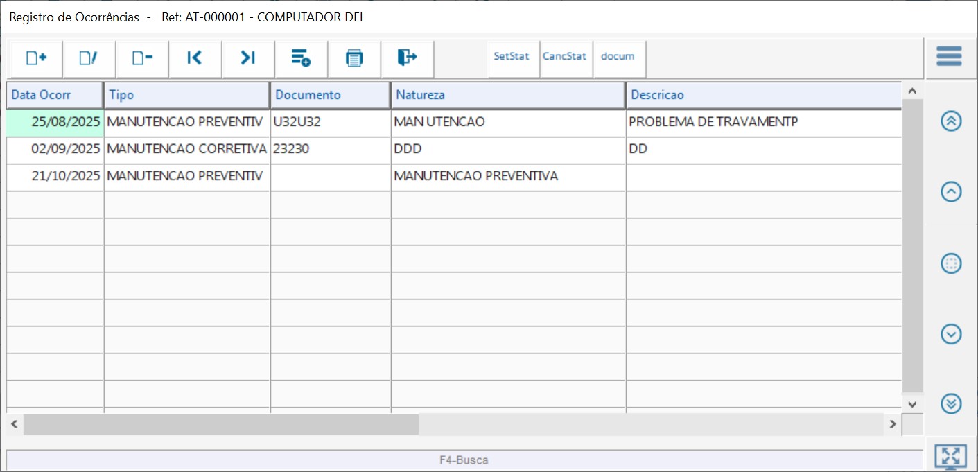Click the add list item icon
The height and width of the screenshot is (472, 978).
(301, 58)
